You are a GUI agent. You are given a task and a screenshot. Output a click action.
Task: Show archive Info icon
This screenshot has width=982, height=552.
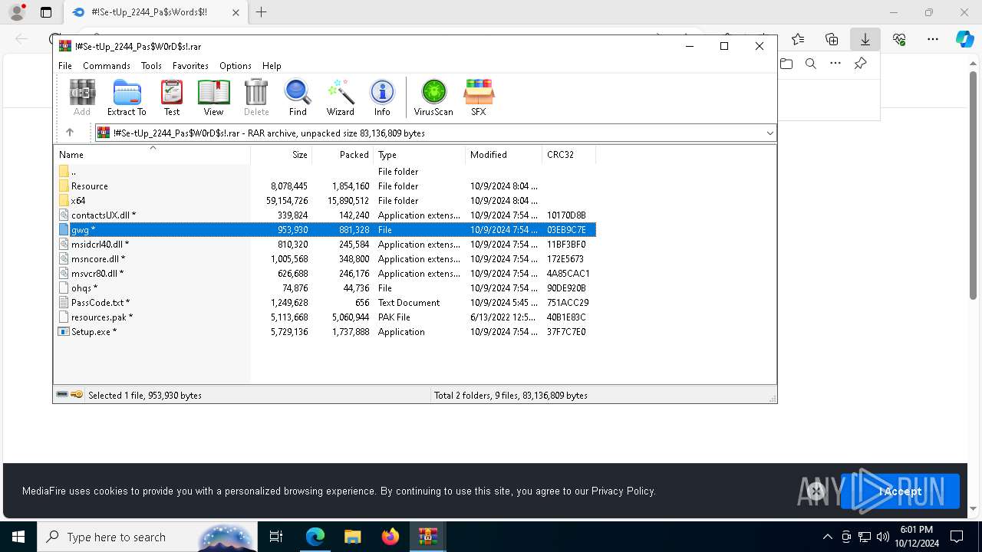tap(382, 97)
